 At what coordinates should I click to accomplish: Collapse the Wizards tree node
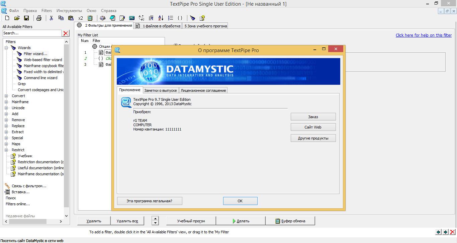[x=6, y=48]
